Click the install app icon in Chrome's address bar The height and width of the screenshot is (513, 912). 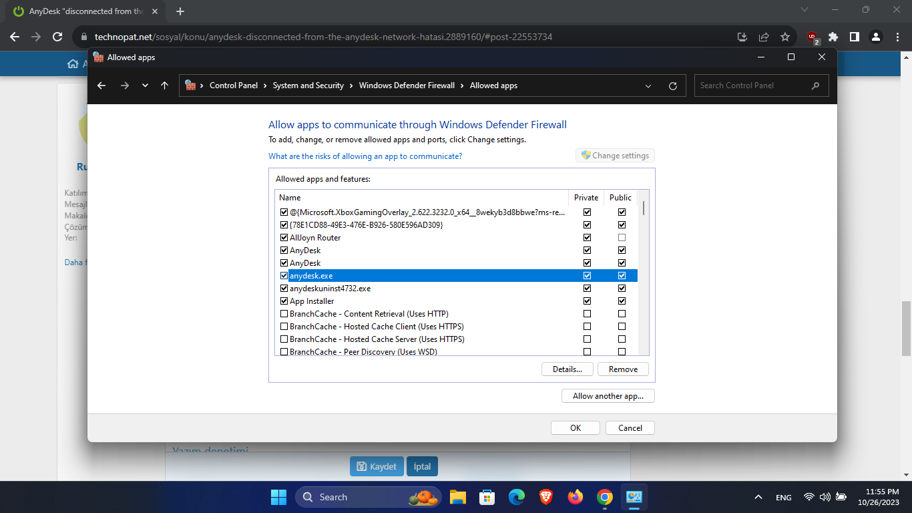(742, 37)
